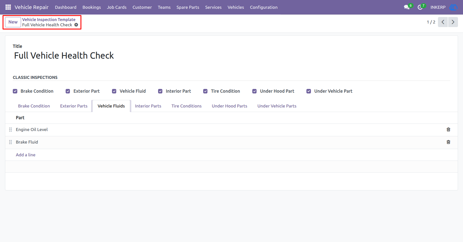
Task: Go to previous record arrow
Action: [443, 22]
